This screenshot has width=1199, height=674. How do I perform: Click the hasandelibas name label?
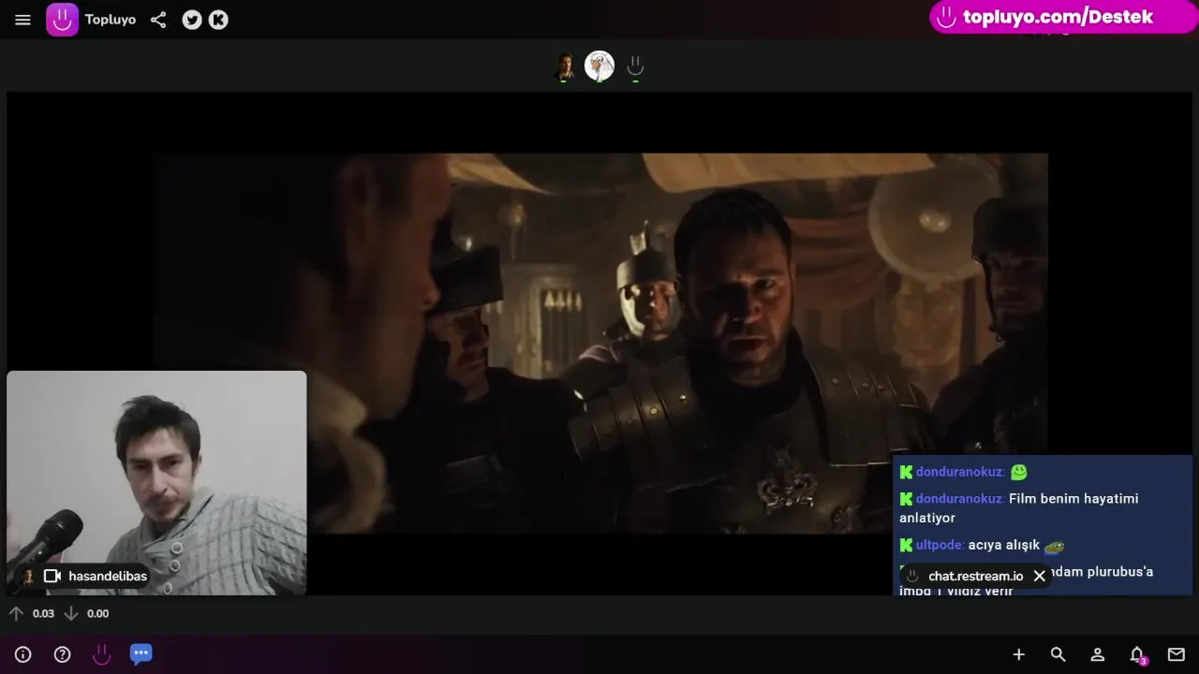point(108,577)
